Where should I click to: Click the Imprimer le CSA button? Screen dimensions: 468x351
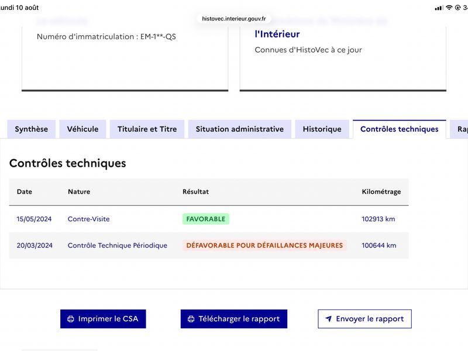click(103, 319)
